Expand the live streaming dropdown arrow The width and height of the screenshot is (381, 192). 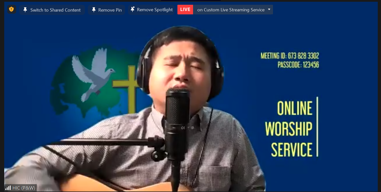(269, 9)
